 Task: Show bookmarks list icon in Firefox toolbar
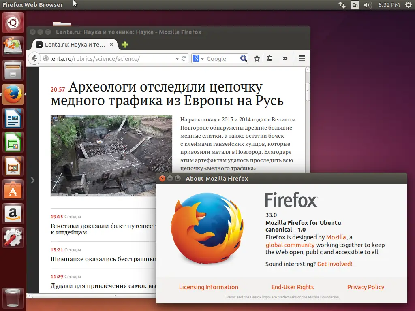point(270,58)
